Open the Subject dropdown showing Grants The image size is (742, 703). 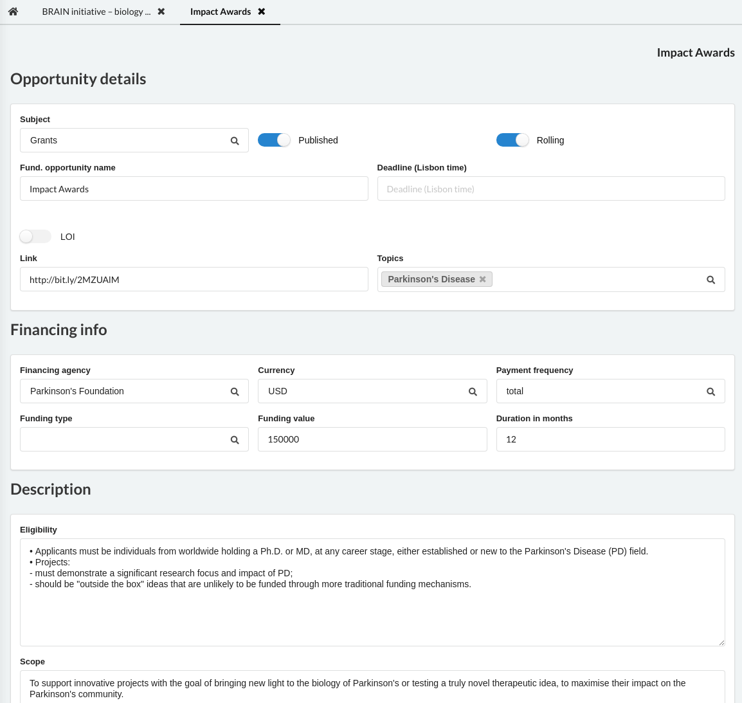(134, 140)
